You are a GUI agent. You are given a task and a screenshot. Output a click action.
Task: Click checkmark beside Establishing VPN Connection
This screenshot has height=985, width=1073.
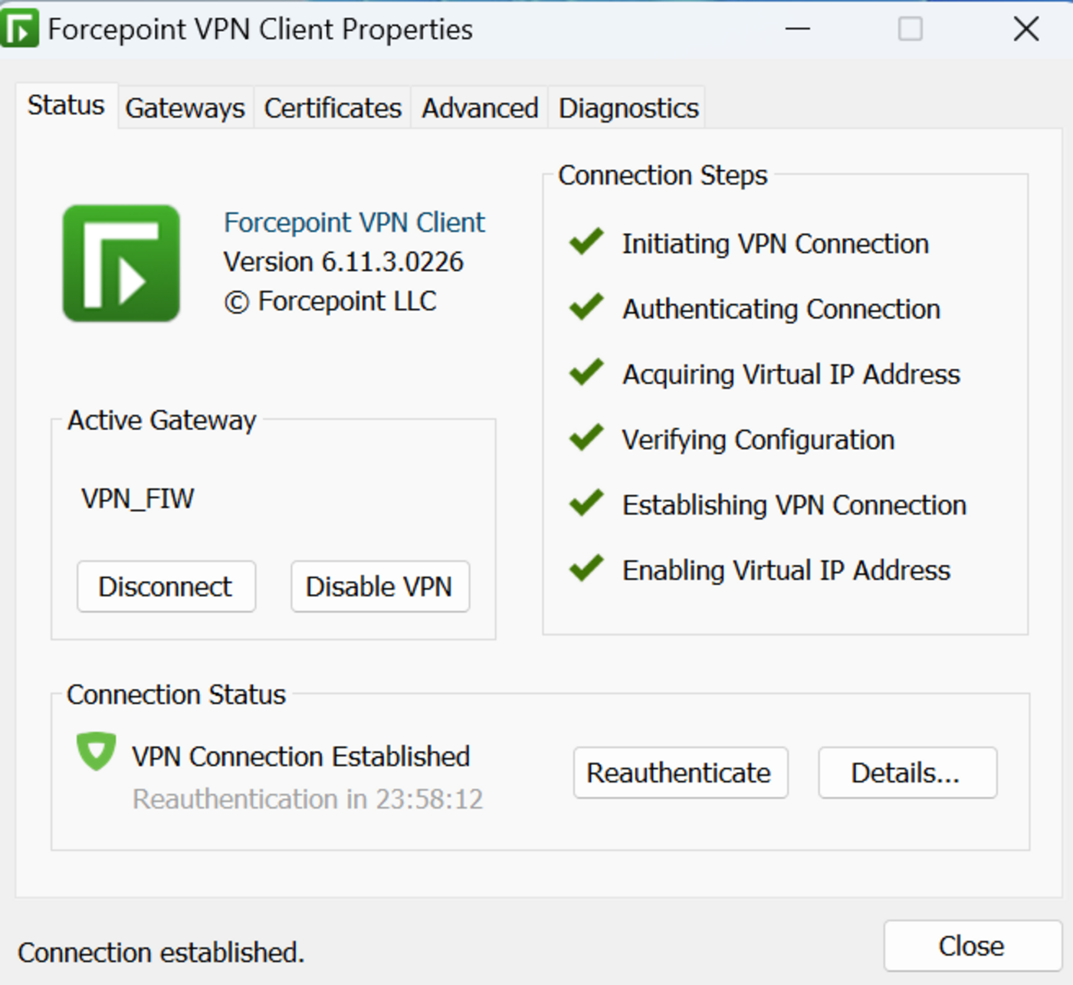pos(586,504)
